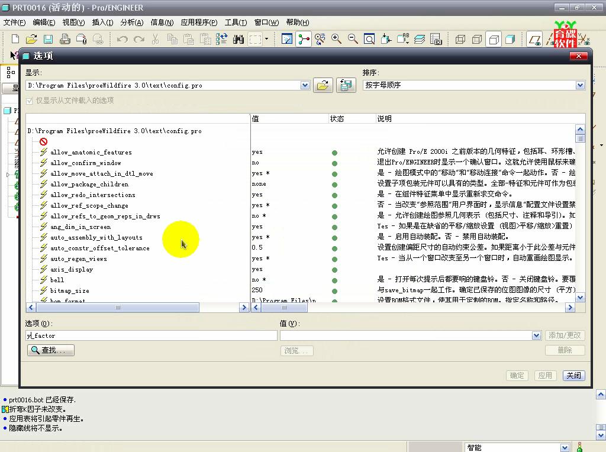Image resolution: width=606 pixels, height=452 pixels.
Task: Click the Repaint screen icon
Action: pos(287,39)
